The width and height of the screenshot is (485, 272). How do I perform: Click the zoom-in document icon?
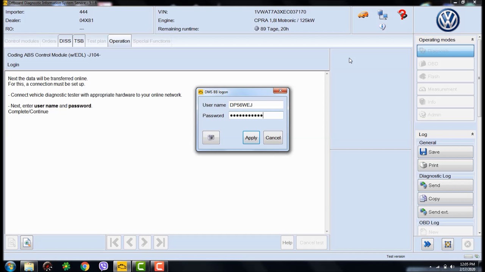(x=27, y=243)
